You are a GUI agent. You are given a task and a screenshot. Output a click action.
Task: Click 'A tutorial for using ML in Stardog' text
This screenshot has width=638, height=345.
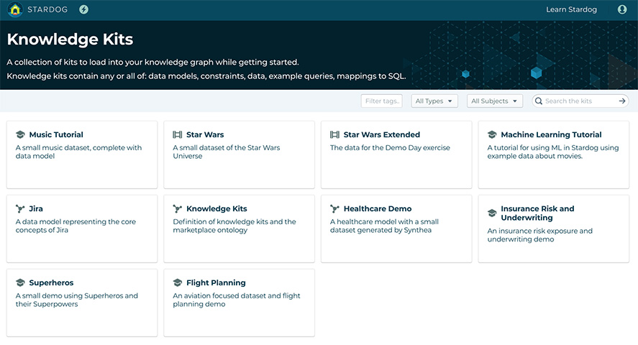[x=553, y=152]
